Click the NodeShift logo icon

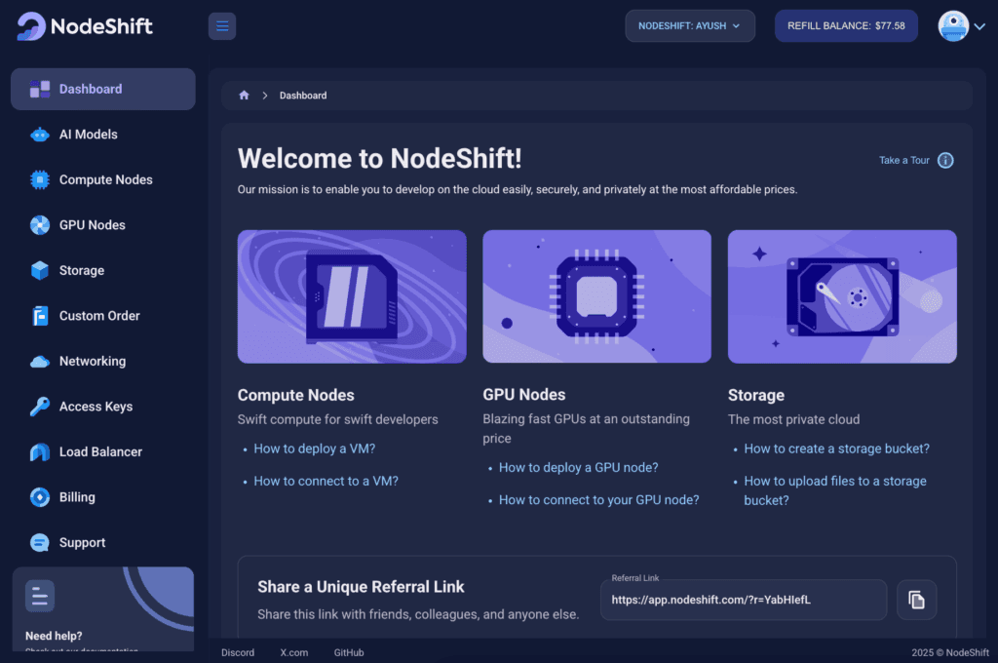[x=30, y=26]
